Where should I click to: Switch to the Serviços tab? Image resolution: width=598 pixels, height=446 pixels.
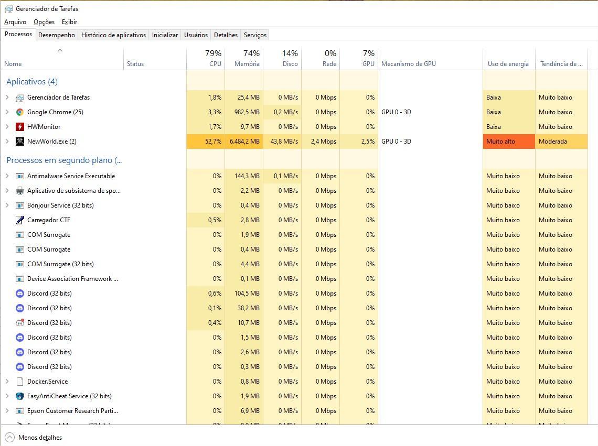click(x=255, y=35)
